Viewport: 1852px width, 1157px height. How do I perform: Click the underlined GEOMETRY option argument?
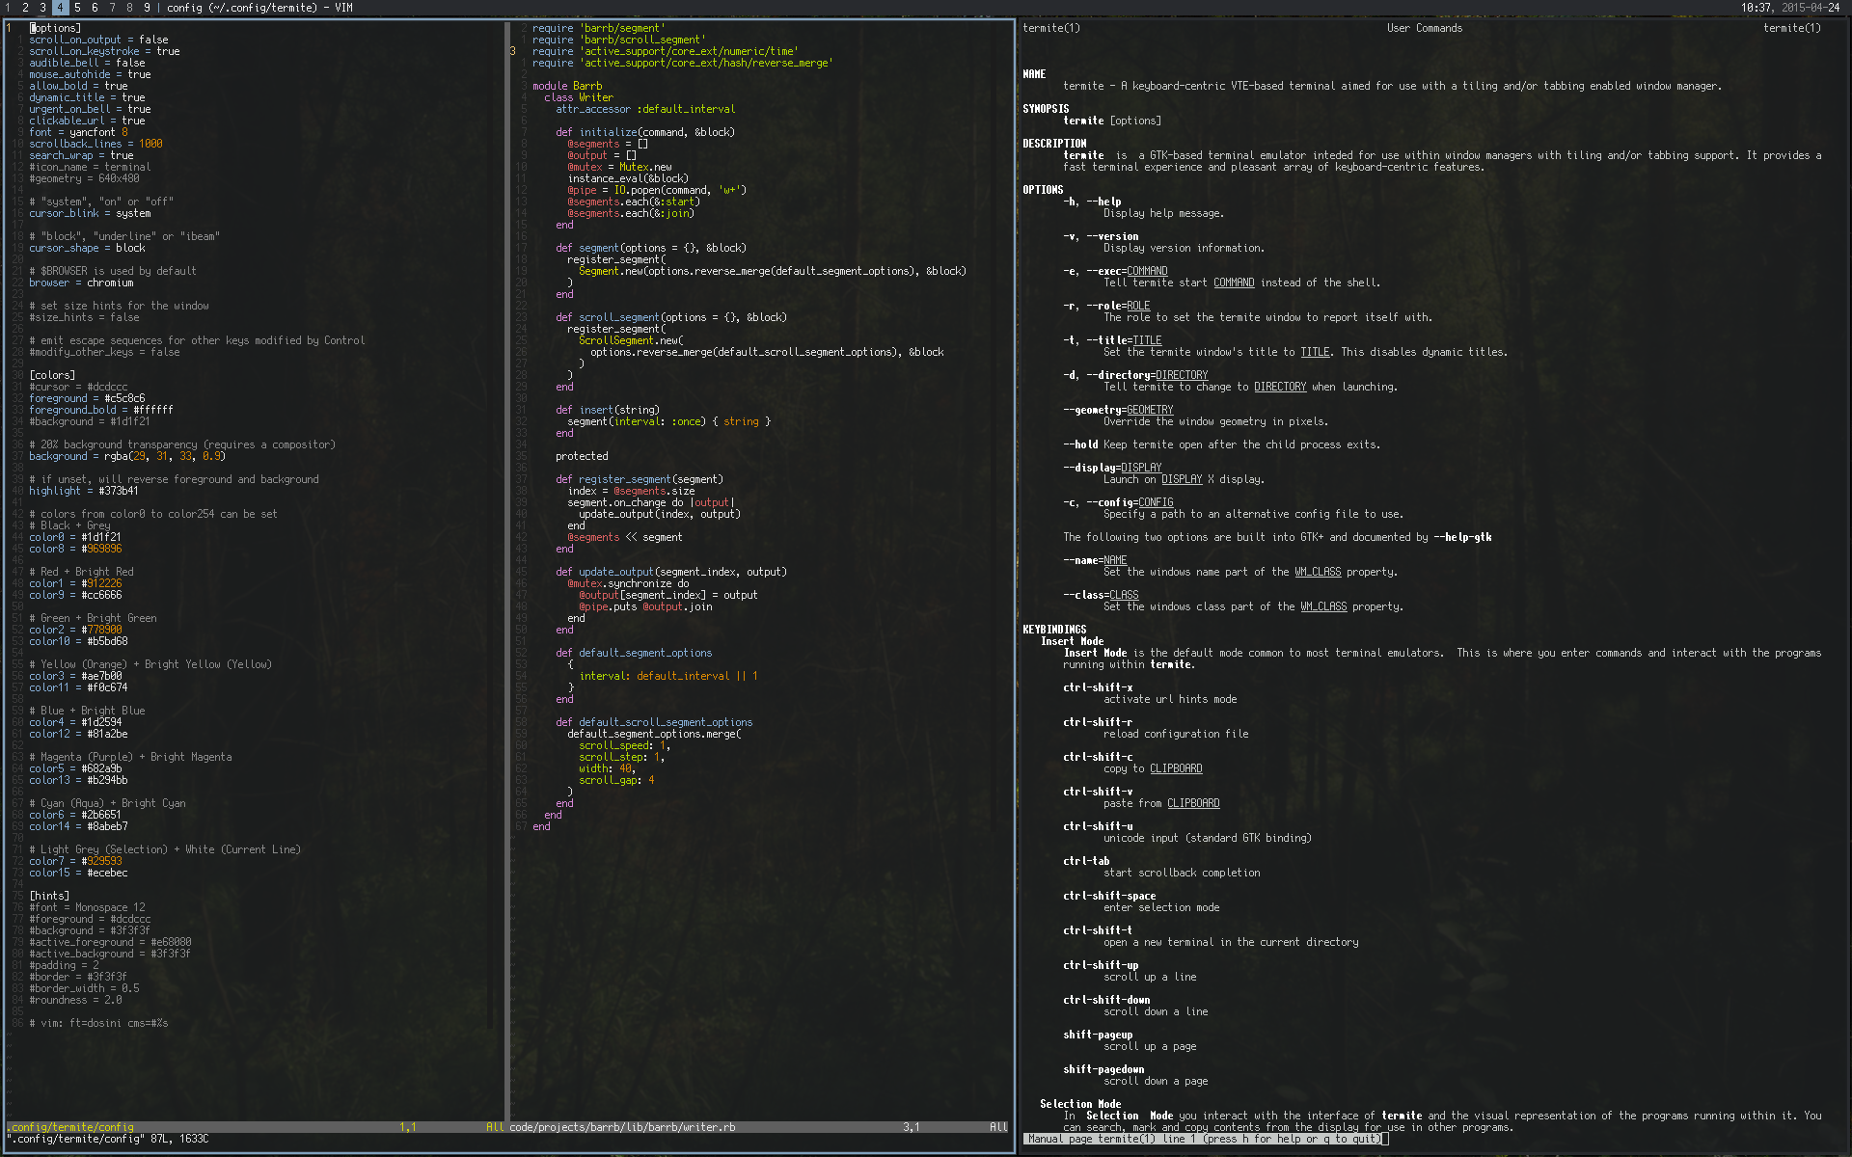1150,410
